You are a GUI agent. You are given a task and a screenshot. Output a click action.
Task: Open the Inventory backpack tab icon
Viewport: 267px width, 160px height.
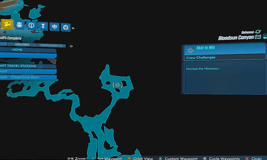(x=19, y=25)
